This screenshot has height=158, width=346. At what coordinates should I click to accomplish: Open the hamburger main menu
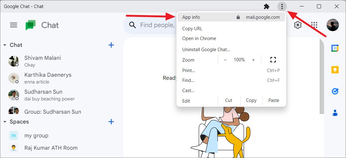pos(14,25)
